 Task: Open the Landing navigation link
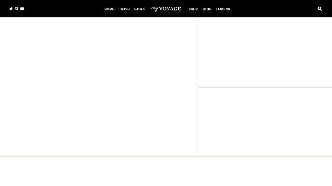pos(223,9)
